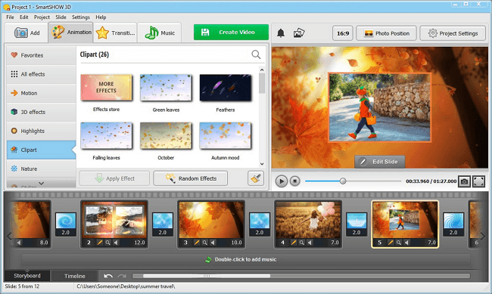Switch to the Transitions tab
The width and height of the screenshot is (492, 294).
coord(116,32)
